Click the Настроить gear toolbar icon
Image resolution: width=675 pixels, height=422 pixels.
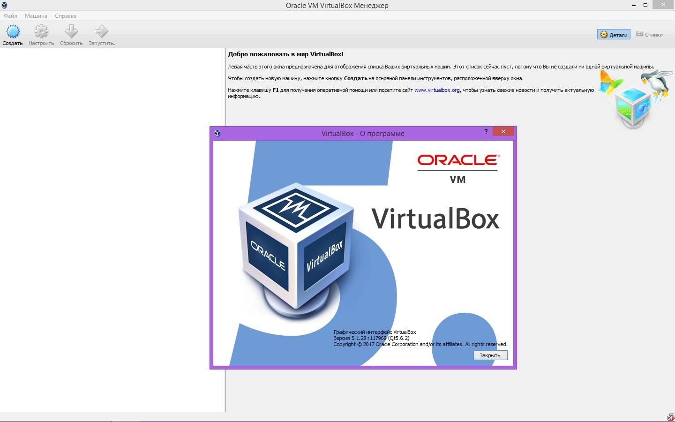pyautogui.click(x=41, y=35)
